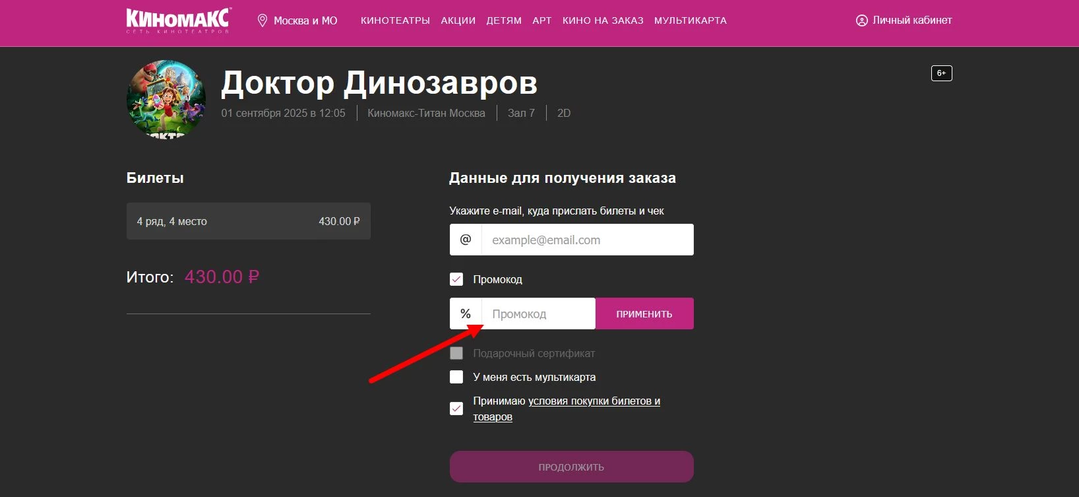Open the ДЕТЯМ section
The width and height of the screenshot is (1079, 497).
click(504, 20)
